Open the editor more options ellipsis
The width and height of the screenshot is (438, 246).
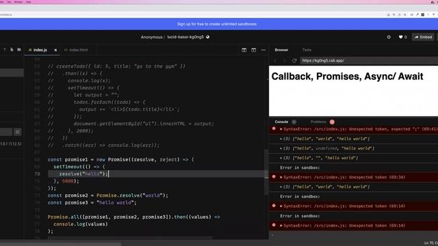pyautogui.click(x=263, y=50)
